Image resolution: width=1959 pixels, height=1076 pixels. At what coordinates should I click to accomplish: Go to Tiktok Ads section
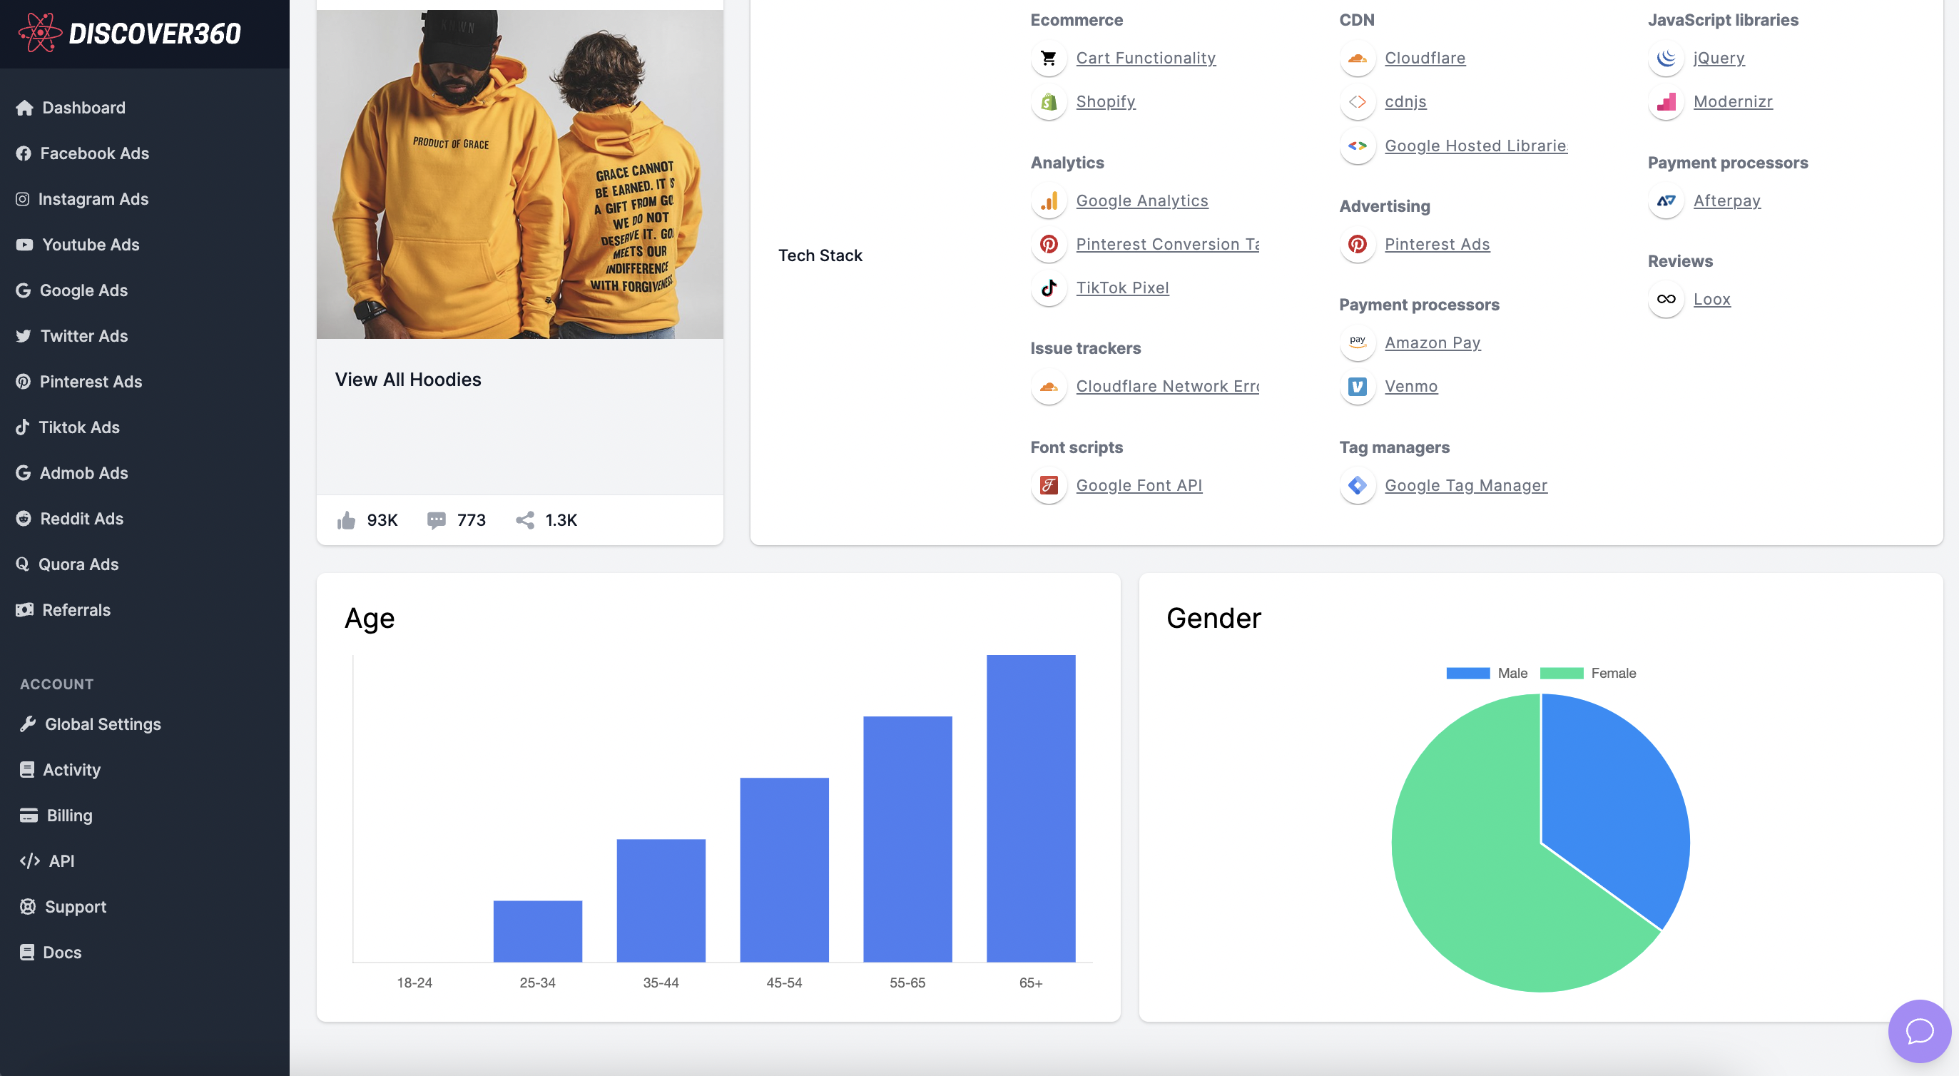coord(79,427)
